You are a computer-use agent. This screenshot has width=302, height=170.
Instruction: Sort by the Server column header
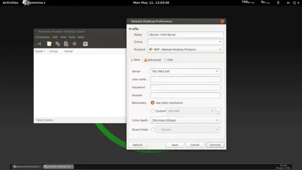[x=68, y=51]
